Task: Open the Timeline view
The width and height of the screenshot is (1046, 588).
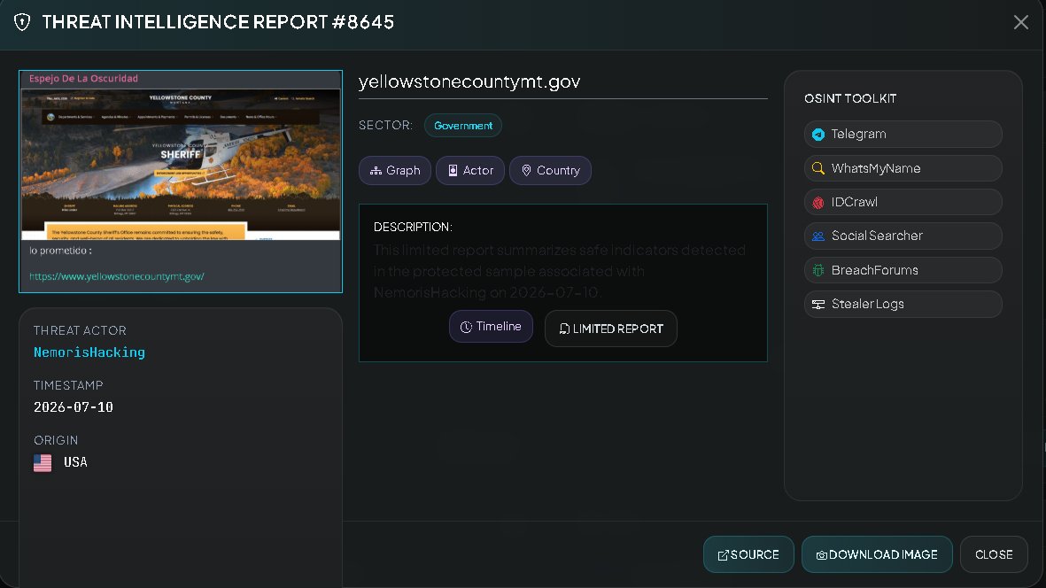Action: click(491, 327)
